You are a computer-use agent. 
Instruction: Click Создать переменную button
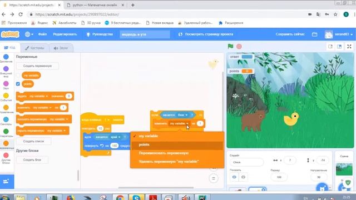coord(37,66)
